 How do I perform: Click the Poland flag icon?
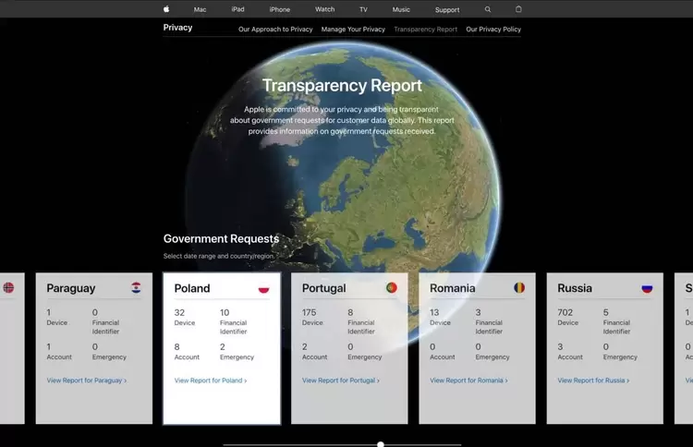click(x=263, y=288)
